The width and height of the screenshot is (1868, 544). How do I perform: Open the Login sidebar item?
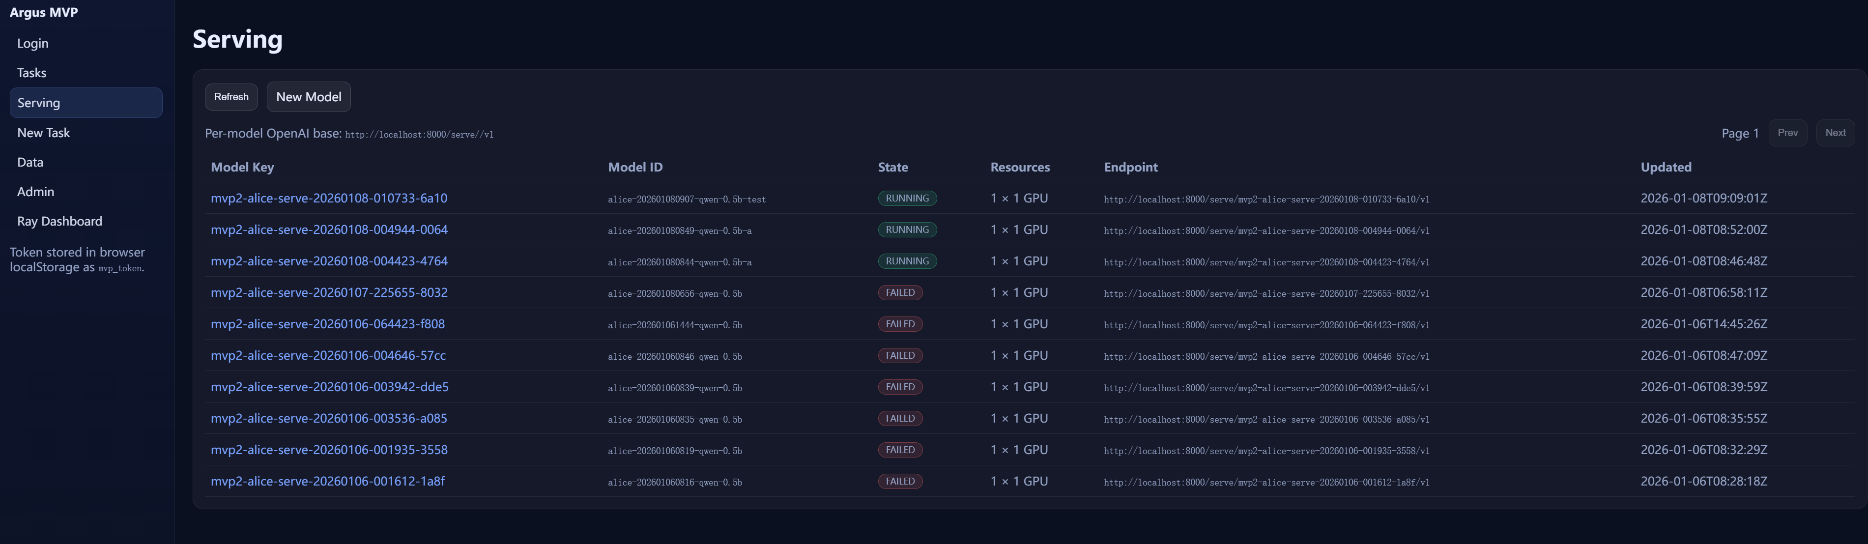click(x=32, y=44)
